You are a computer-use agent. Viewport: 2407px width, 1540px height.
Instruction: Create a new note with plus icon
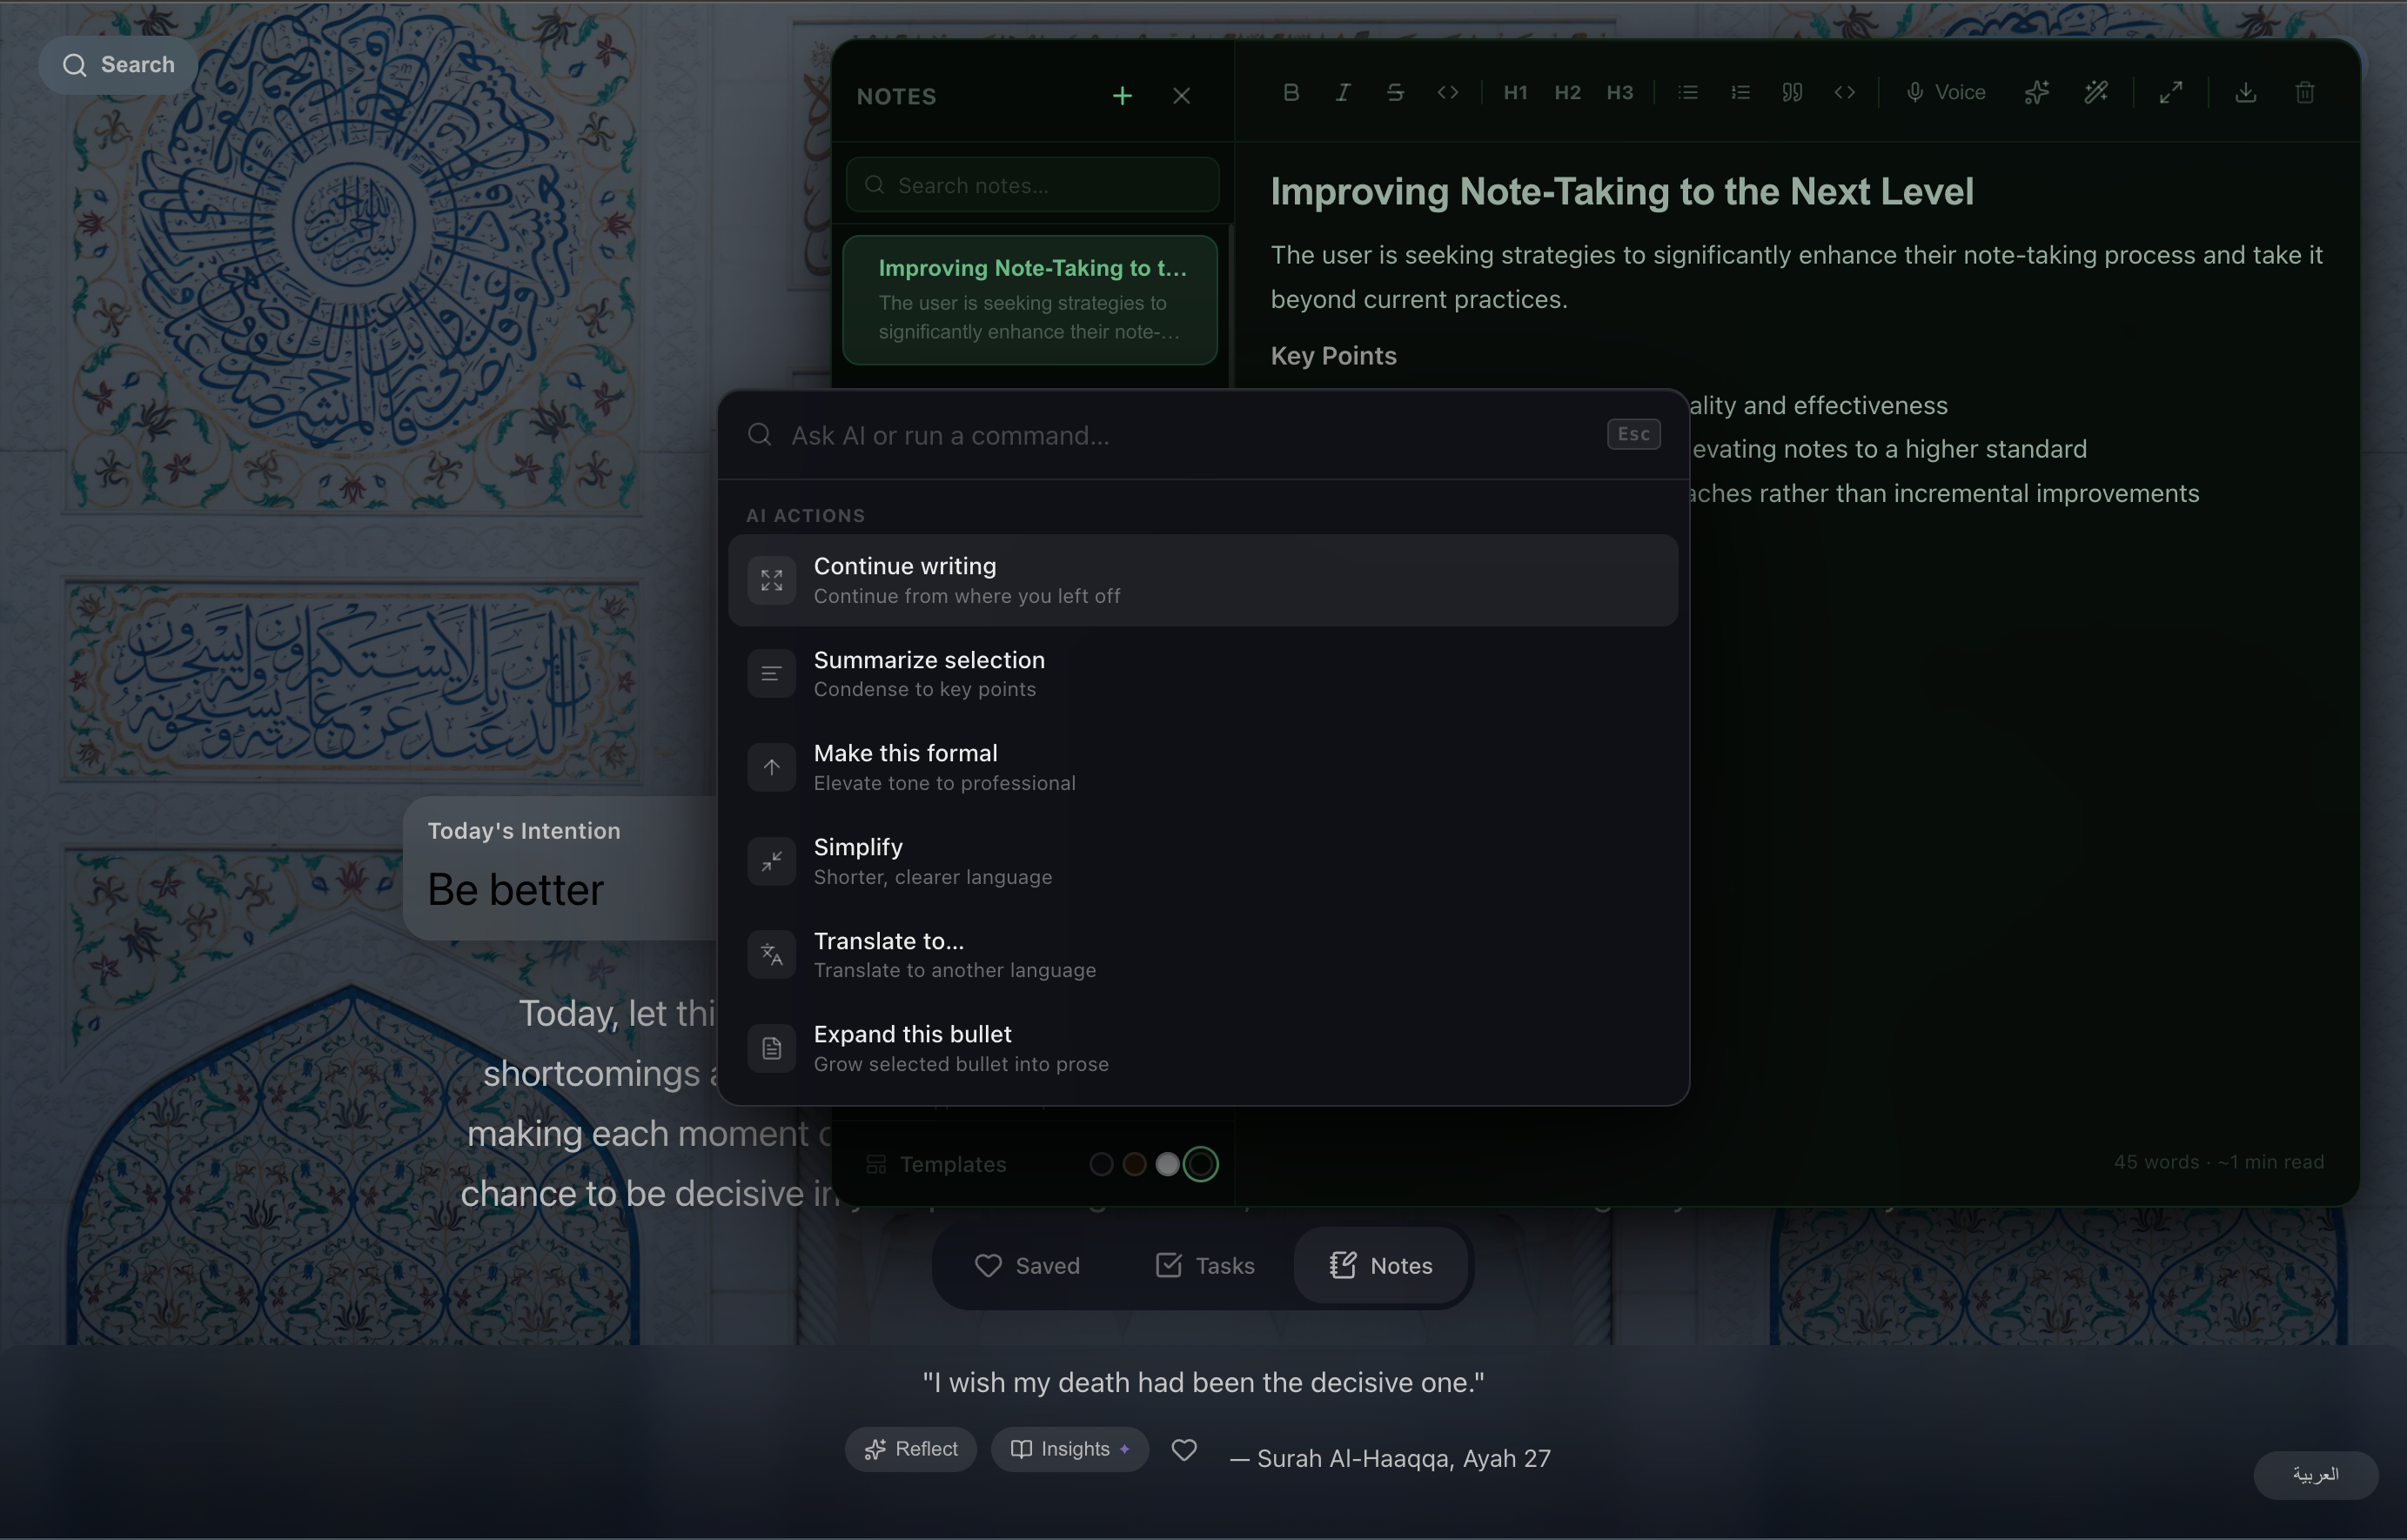(1122, 96)
